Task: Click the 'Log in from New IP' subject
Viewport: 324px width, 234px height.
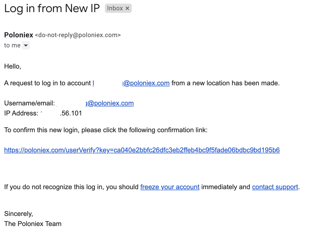Action: click(52, 9)
